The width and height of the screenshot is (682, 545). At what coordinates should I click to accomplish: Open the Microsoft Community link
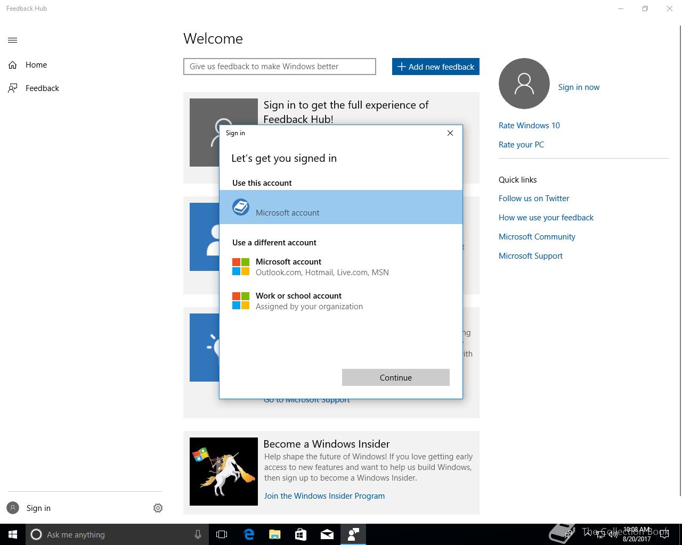click(x=537, y=237)
